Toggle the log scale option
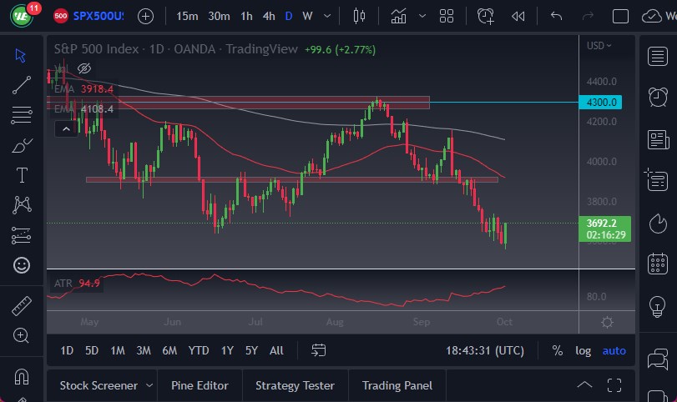677x402 pixels. point(583,350)
